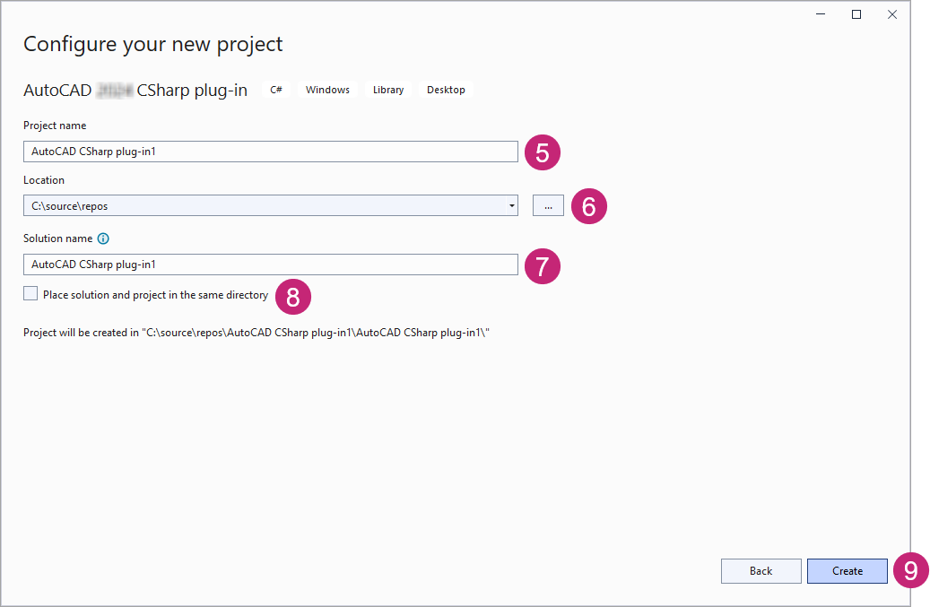Focus the Project name text field
This screenshot has width=930, height=607.
[270, 152]
